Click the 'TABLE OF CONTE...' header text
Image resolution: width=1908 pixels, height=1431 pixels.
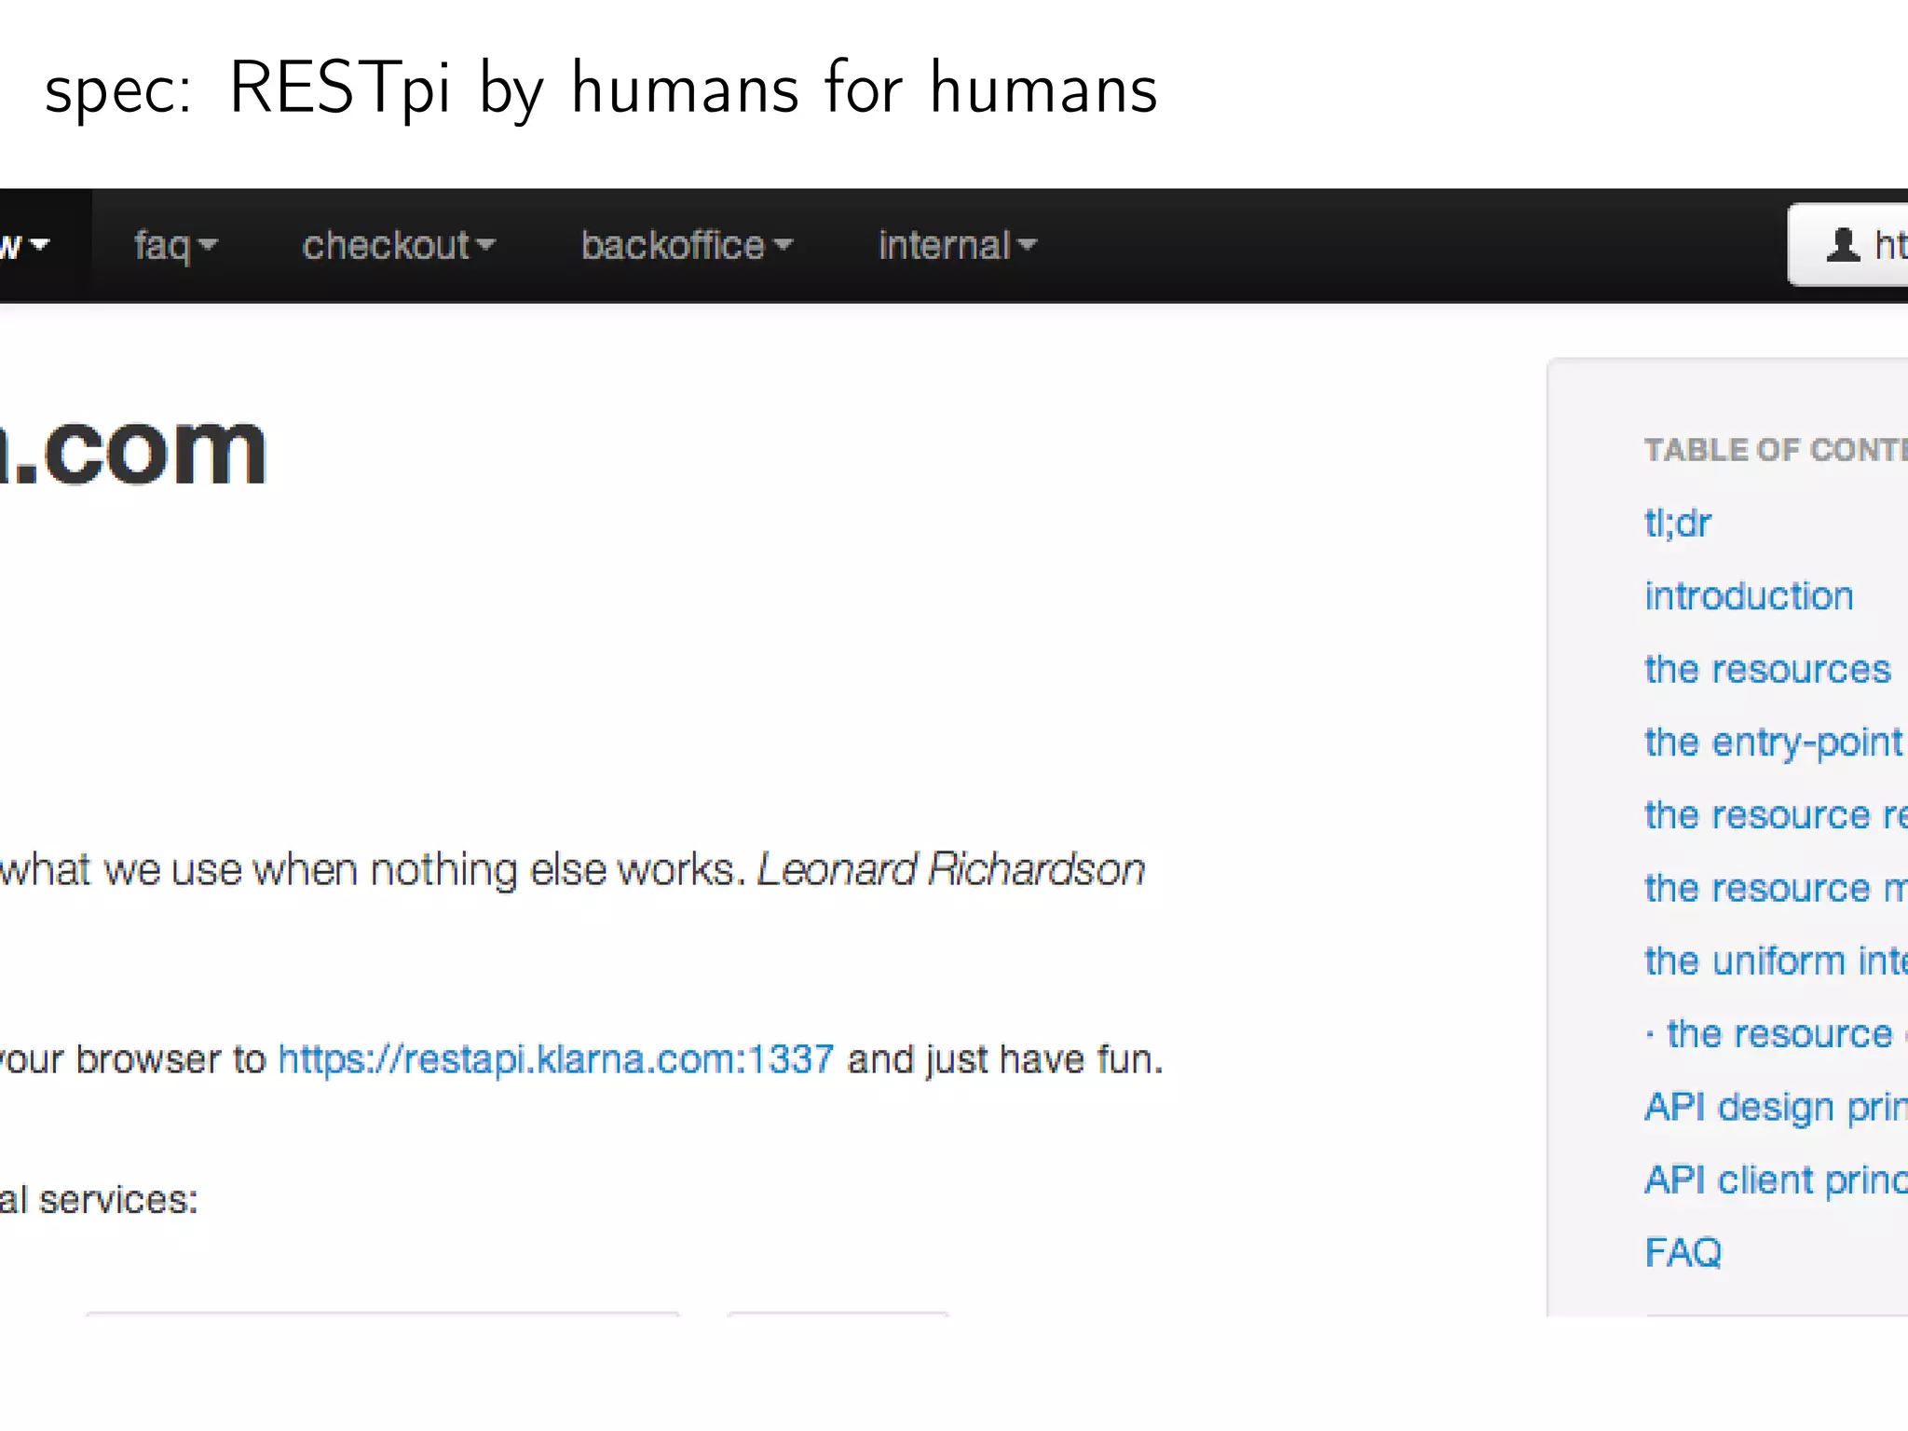point(1776,450)
